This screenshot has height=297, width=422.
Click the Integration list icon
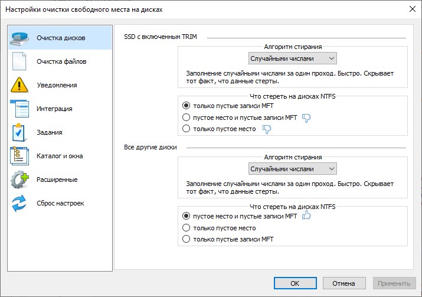[x=19, y=109]
